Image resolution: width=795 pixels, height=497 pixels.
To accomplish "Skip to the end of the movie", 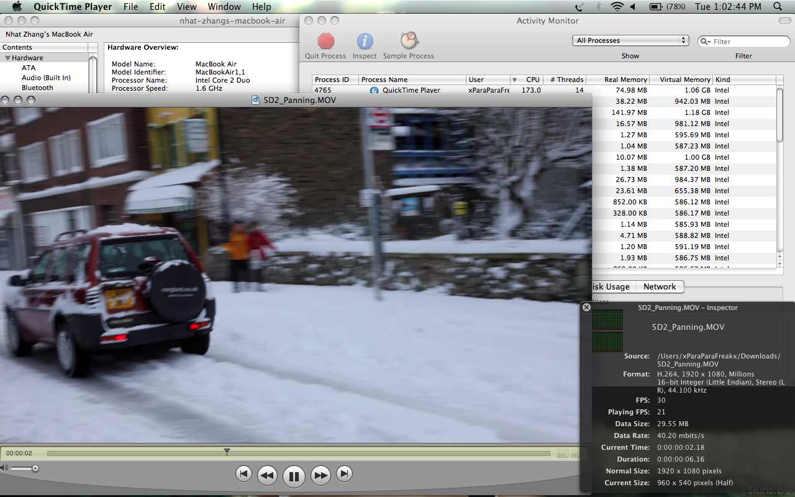I will tap(344, 474).
